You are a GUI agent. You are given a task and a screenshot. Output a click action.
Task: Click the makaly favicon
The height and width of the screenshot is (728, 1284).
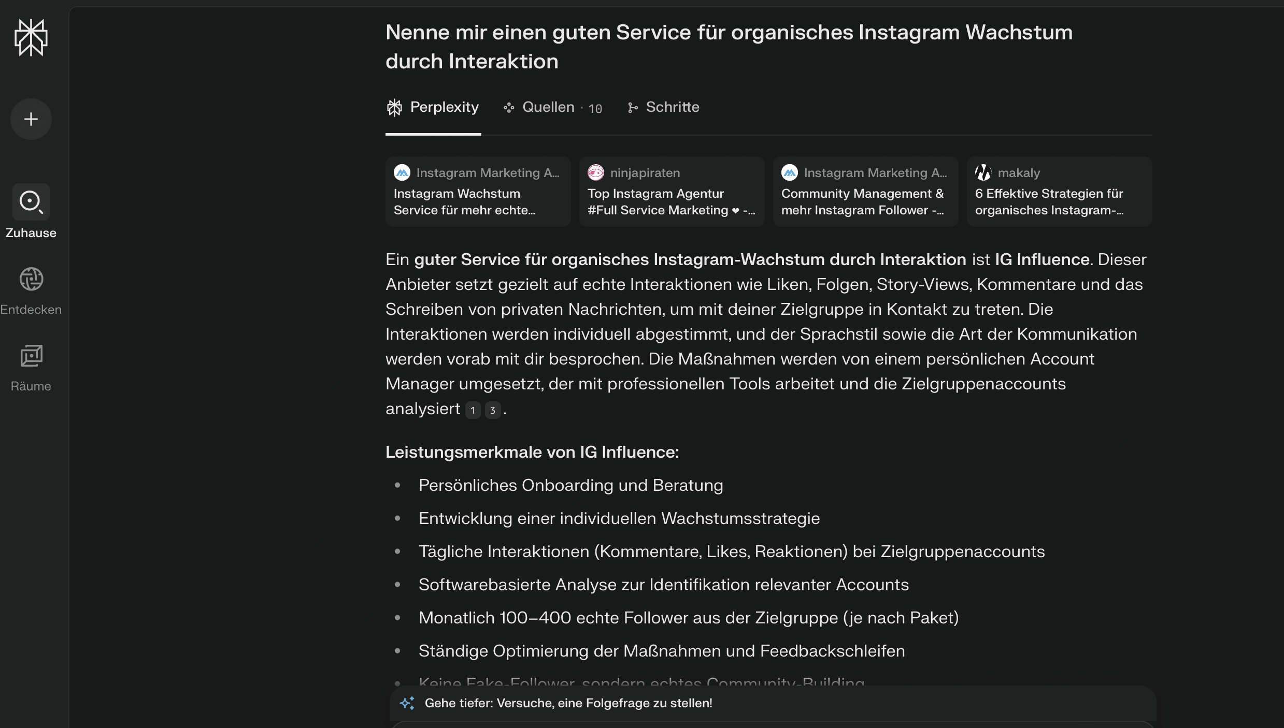[983, 172]
